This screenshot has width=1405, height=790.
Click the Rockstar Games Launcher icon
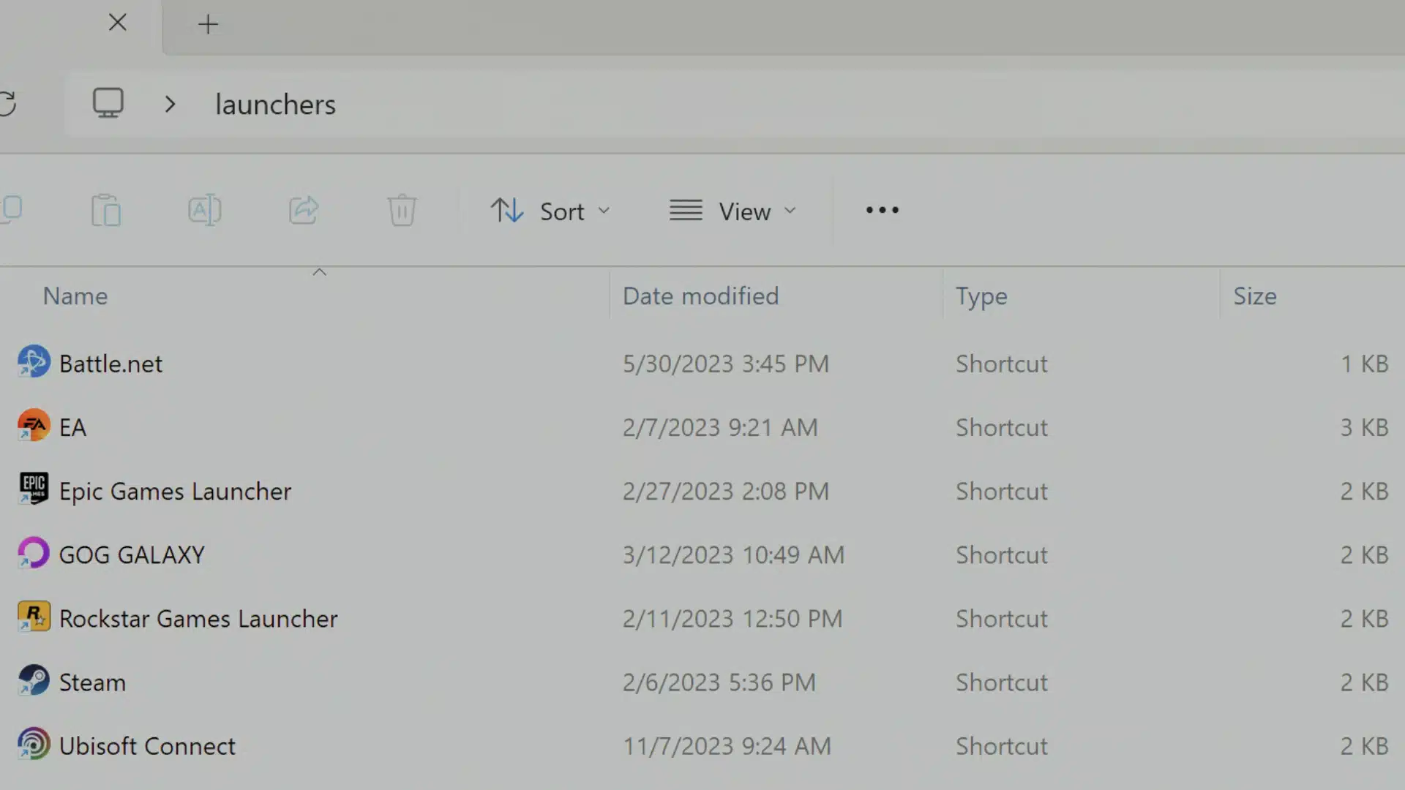(34, 617)
